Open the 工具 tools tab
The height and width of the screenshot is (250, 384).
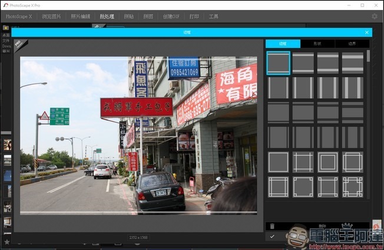point(214,17)
